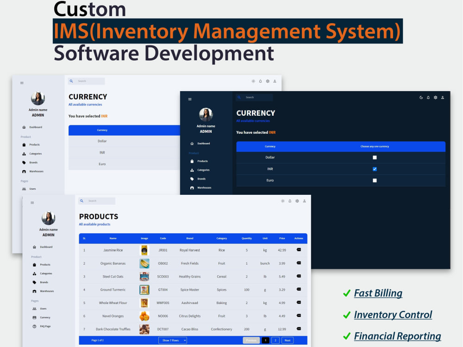
Task: Open settings gear in dark Currency window
Action: [435, 97]
